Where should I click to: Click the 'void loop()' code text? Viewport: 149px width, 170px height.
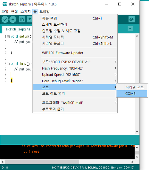[20, 64]
